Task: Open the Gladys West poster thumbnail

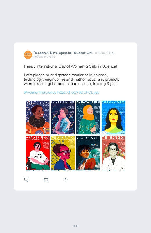Action: point(88,153)
